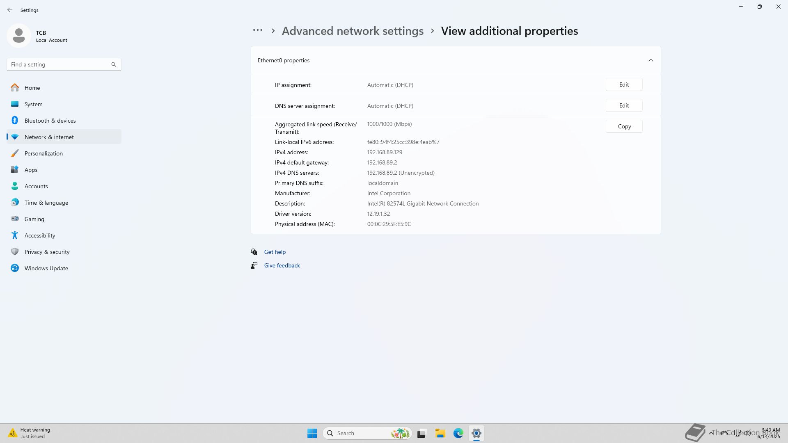Select the Accessibility figure icon
Screen dimensions: 788x443
[x=15, y=235]
